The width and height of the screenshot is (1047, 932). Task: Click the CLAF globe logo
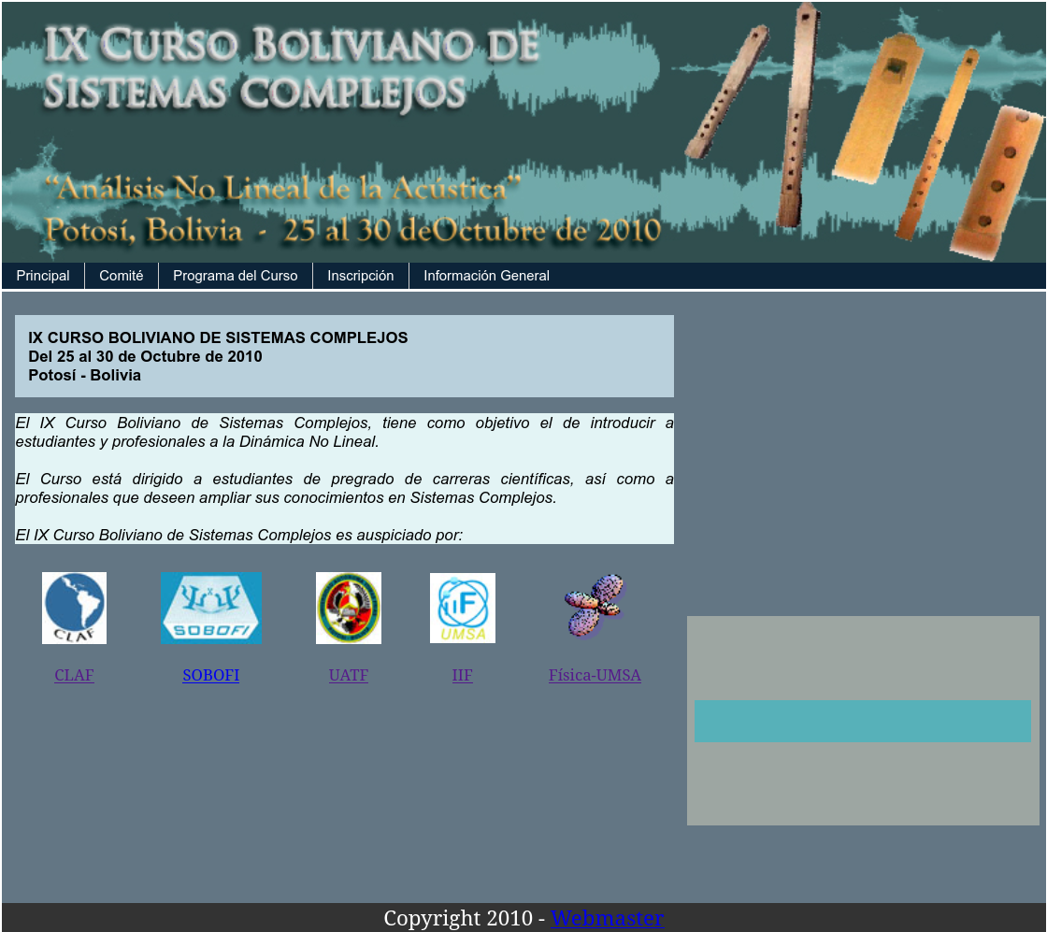pos(74,608)
